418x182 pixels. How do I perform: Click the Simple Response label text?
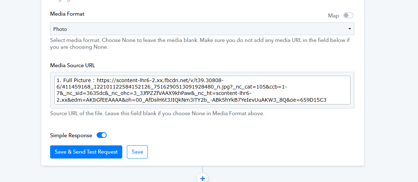click(71, 135)
